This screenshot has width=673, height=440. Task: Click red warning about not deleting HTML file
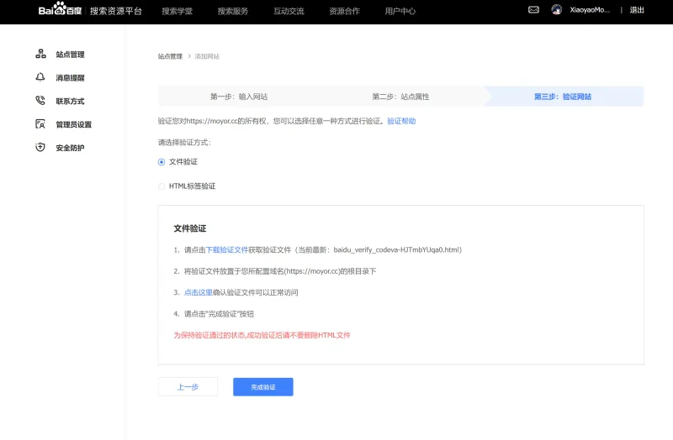(x=262, y=335)
